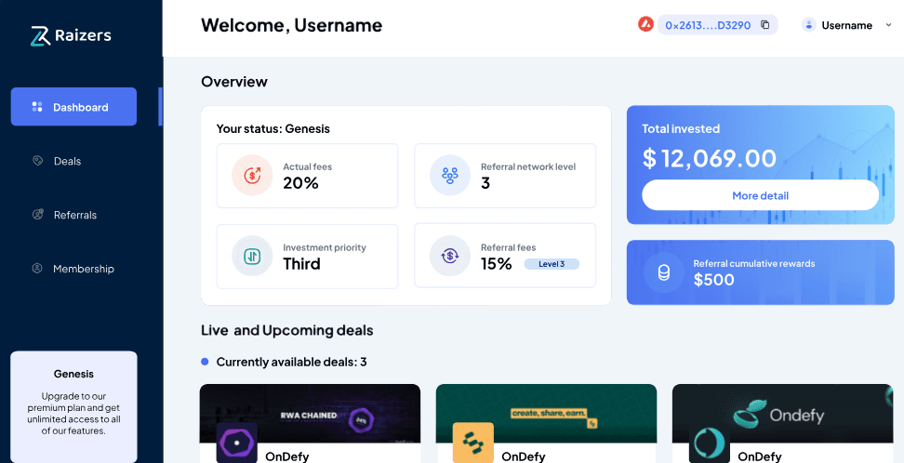Click the purple hexagon deal logo
The width and height of the screenshot is (904, 463).
pos(236,443)
